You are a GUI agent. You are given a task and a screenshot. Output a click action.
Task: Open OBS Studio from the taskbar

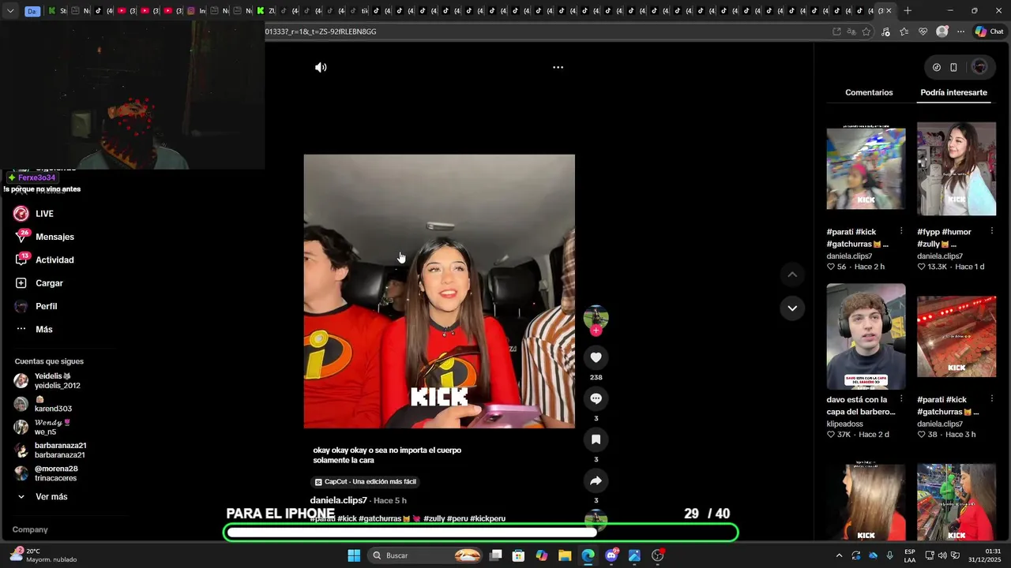tap(658, 555)
